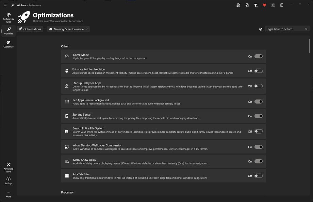Enable Enhance Pointer Precision toggle
The width and height of the screenshot is (313, 202).
point(258,71)
